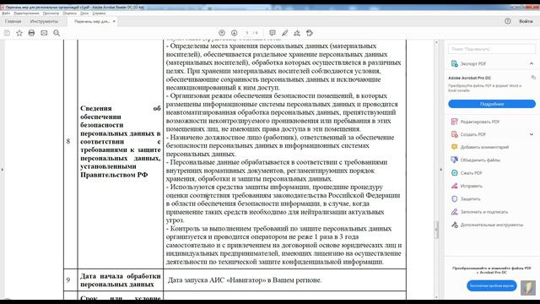Click the Создать PDF icon

(454, 134)
